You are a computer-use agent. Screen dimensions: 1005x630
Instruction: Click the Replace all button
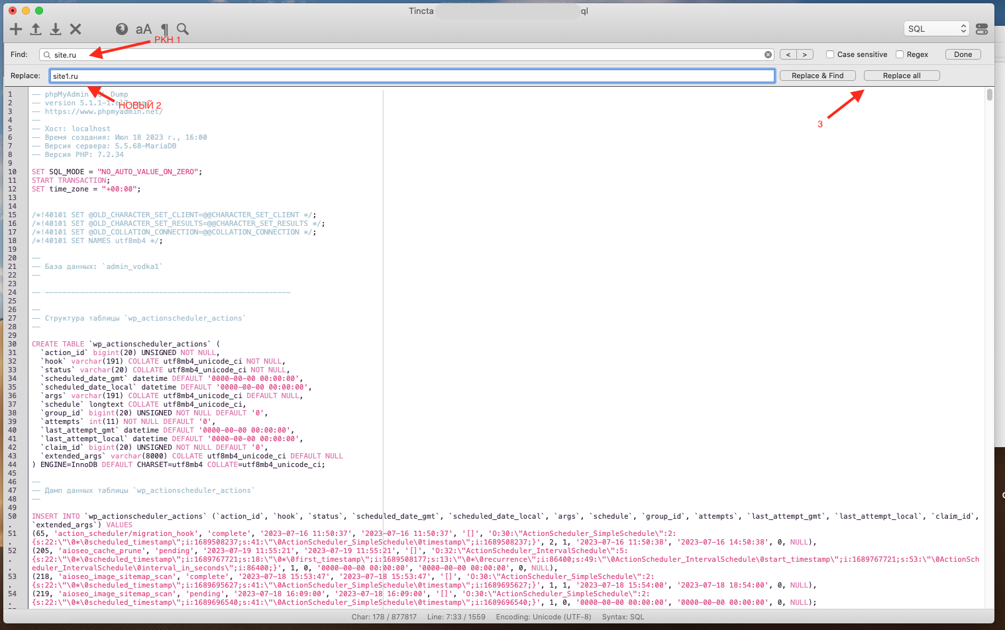pos(902,76)
